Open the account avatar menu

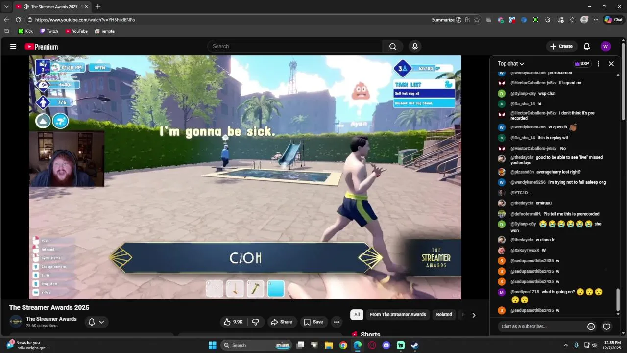coord(605,46)
